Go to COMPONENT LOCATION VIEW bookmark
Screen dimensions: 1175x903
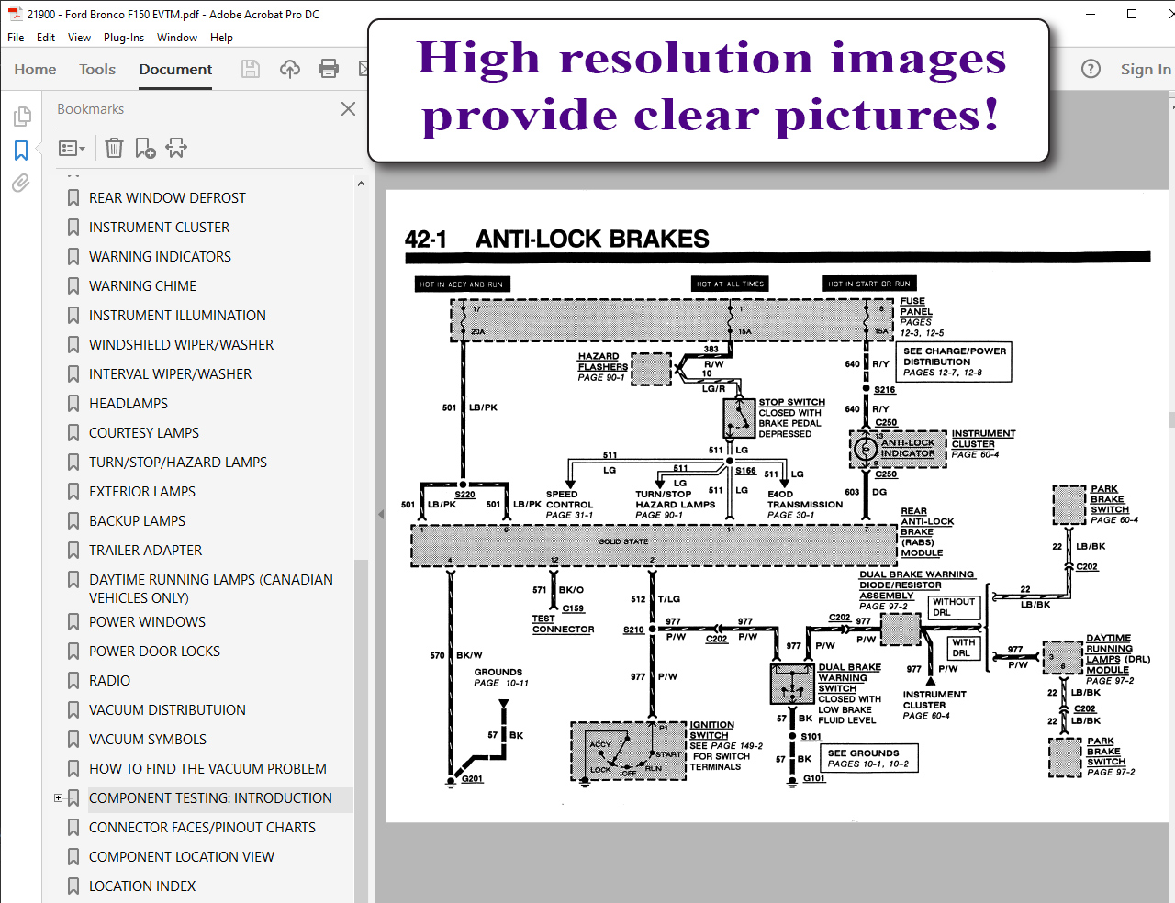182,857
